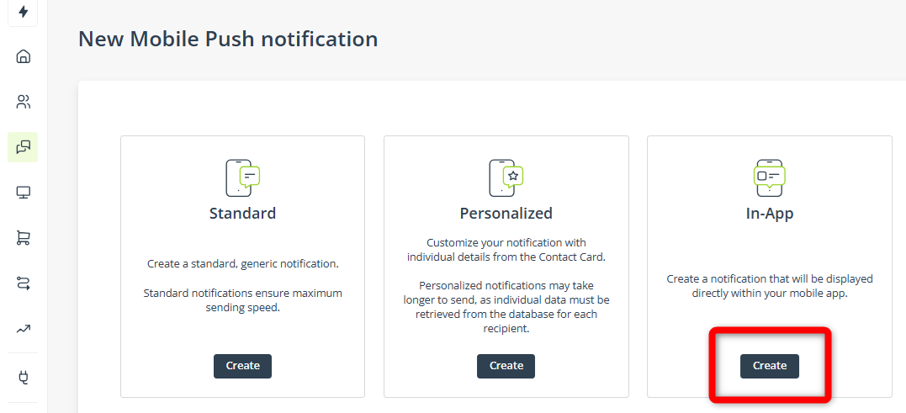Create an In-App notification

click(x=770, y=366)
